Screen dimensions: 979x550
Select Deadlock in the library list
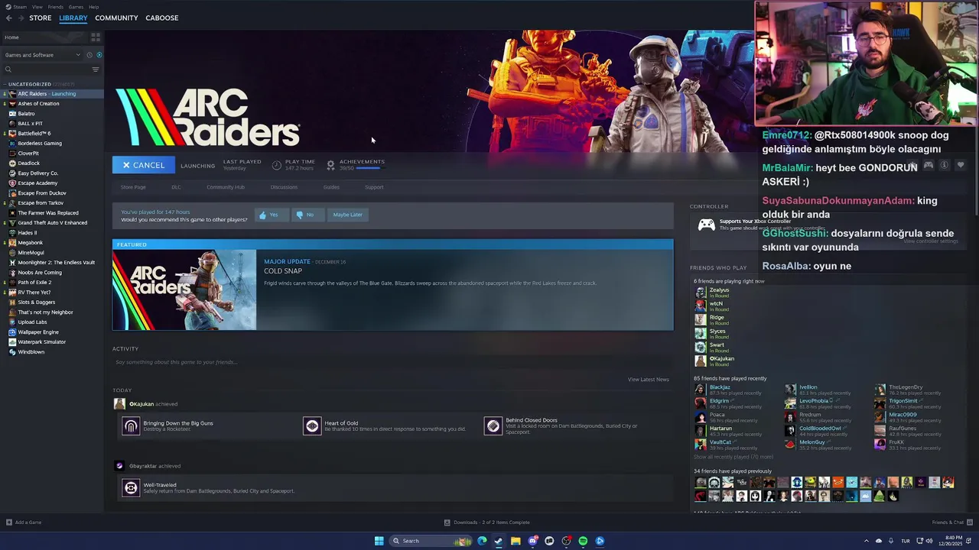29,163
